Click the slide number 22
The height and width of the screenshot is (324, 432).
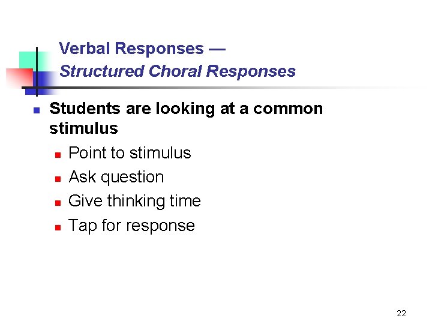click(x=401, y=313)
